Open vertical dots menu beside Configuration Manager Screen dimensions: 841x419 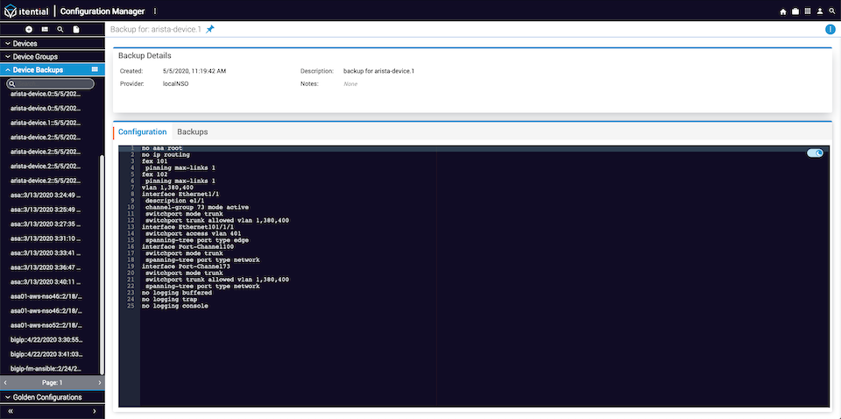point(155,11)
